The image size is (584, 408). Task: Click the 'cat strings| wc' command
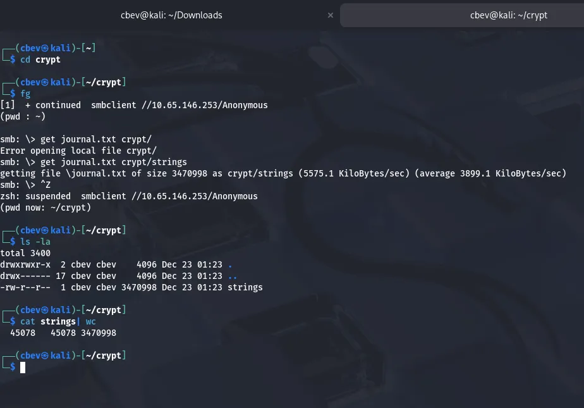coord(58,321)
